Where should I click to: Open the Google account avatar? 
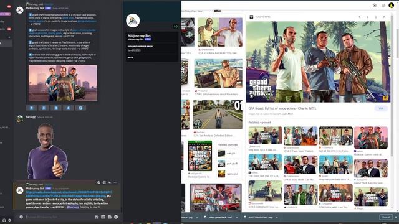click(392, 5)
